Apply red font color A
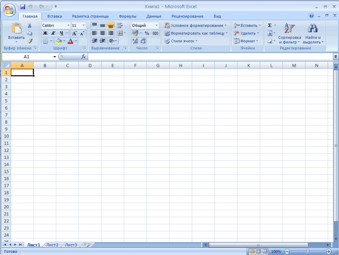The height and width of the screenshot is (255, 339). click(70, 41)
